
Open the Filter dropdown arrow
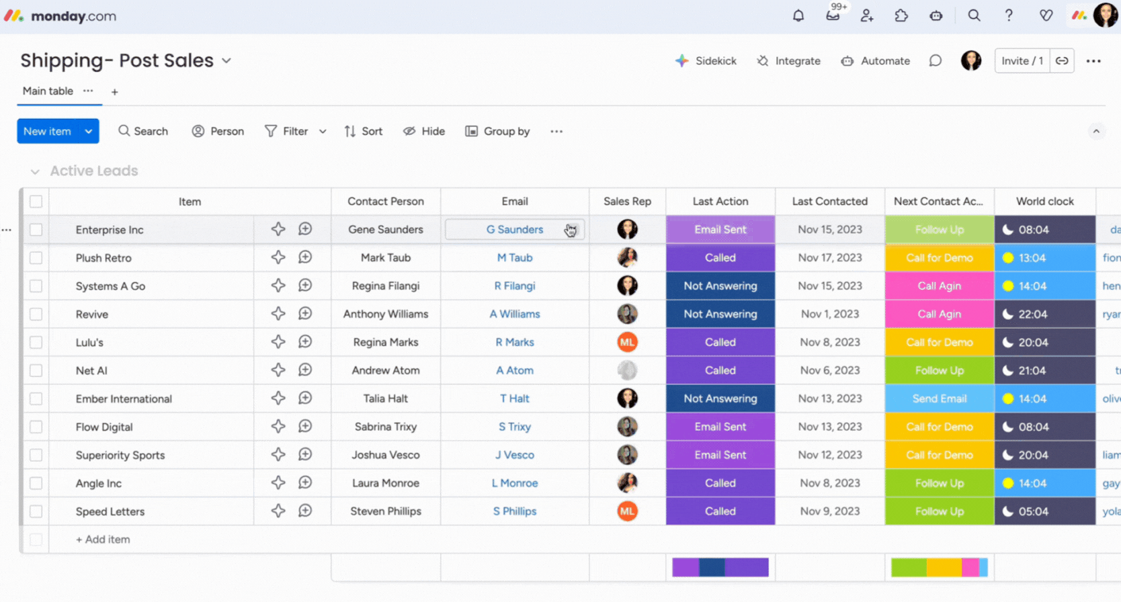click(323, 132)
